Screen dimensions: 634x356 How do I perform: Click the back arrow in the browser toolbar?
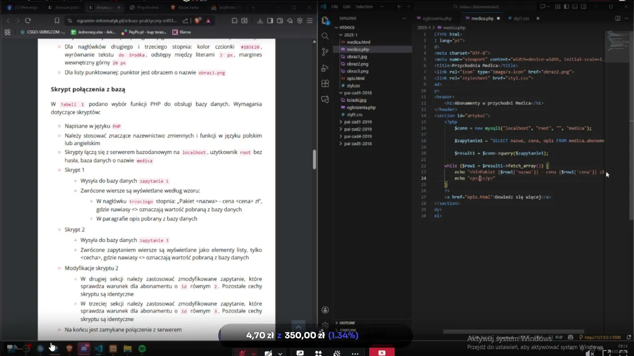(7, 20)
